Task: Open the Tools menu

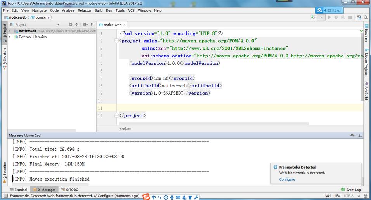Action: 120,10
